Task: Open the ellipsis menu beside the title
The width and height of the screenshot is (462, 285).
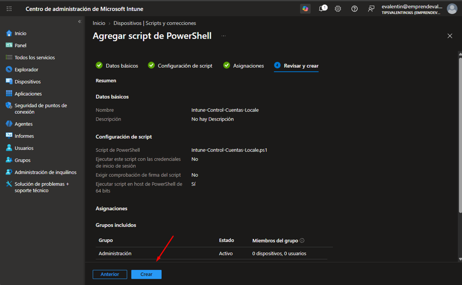Action: [x=224, y=36]
